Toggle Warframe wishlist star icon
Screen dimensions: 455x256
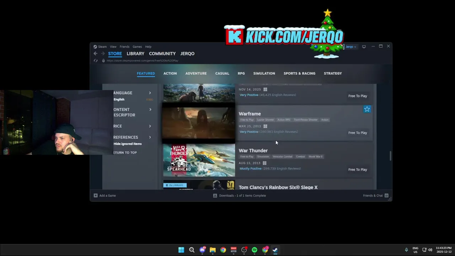coord(367,109)
